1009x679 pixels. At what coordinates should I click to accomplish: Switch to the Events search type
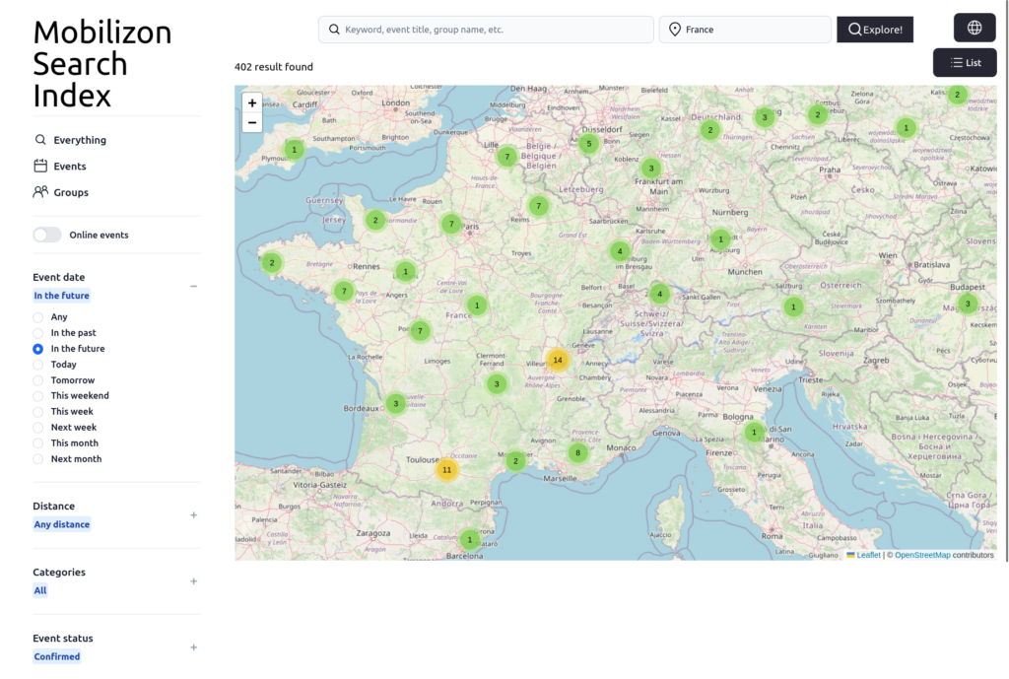point(69,167)
